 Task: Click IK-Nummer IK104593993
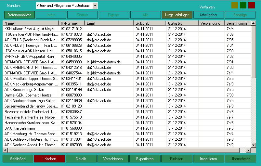point(72,62)
